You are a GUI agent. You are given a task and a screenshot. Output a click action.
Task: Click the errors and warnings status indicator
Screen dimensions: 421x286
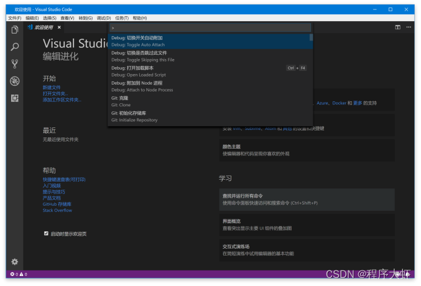pyautogui.click(x=19, y=274)
